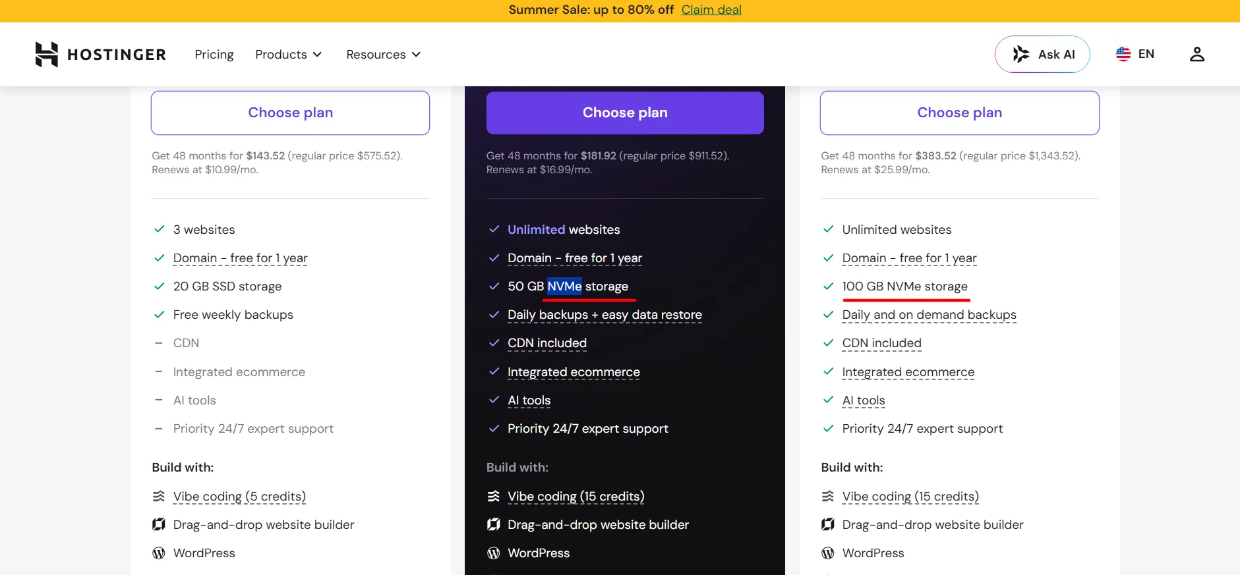This screenshot has width=1240, height=575.
Task: Click the Hostinger logo icon
Action: (x=46, y=54)
